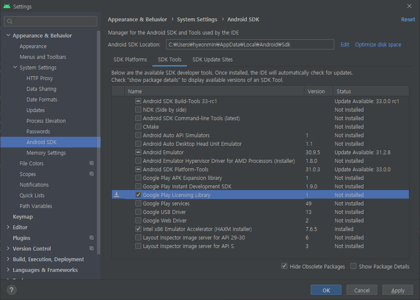
Task: Expand Build, Execution, Deployment
Action: pos(7,259)
